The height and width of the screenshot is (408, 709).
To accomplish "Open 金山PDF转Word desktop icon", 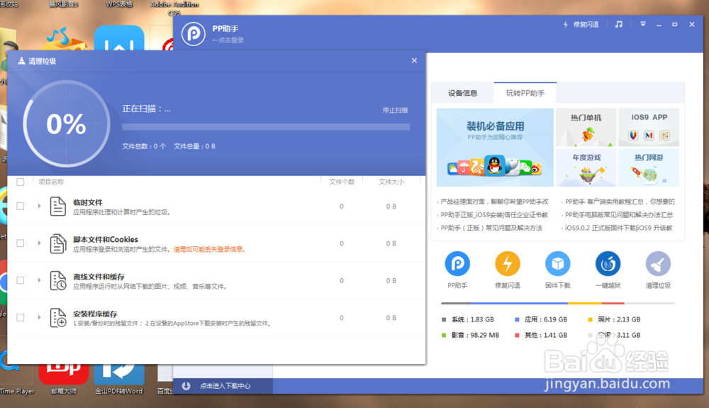I will (x=119, y=379).
